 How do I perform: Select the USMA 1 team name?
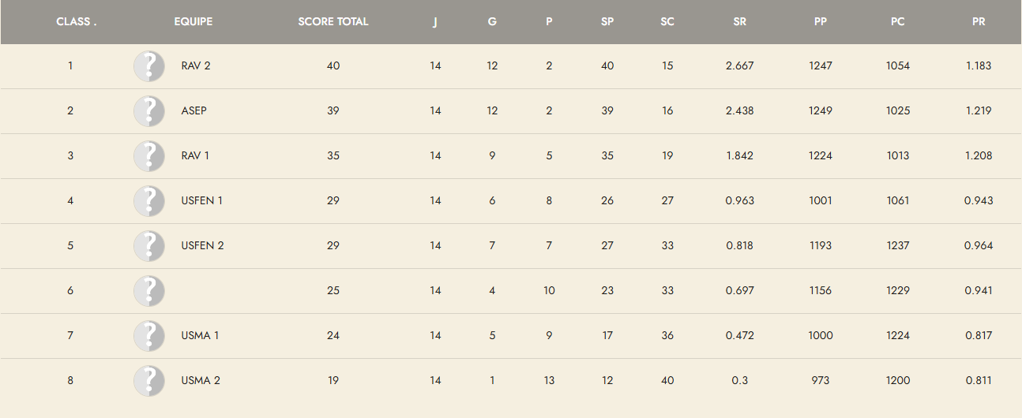200,336
